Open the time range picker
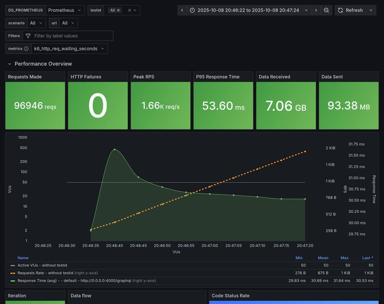Image resolution: width=384 pixels, height=304 pixels. point(248,10)
